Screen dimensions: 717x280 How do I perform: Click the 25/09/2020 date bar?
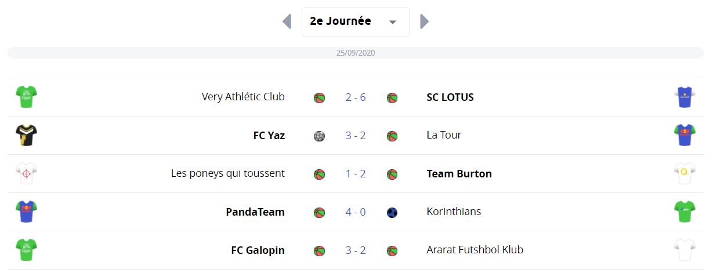356,53
